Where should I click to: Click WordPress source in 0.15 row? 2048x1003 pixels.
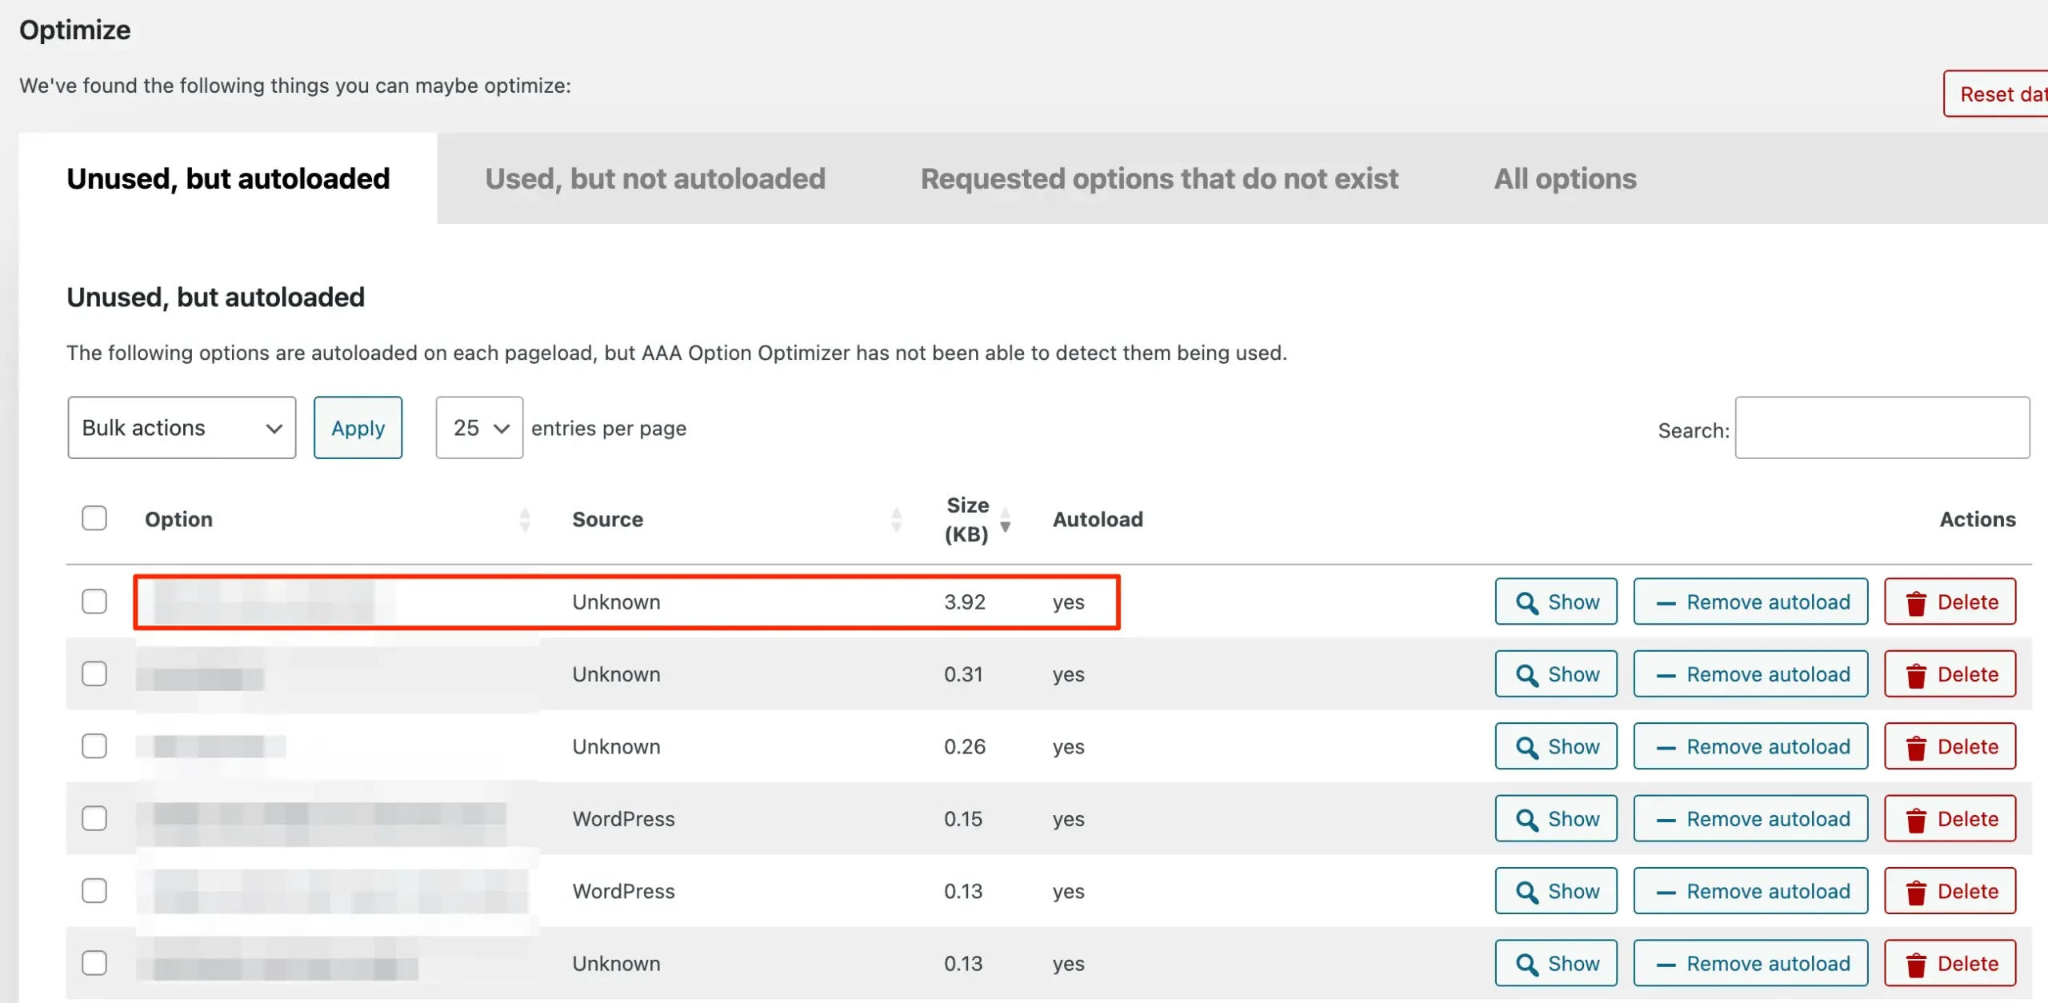click(x=623, y=819)
